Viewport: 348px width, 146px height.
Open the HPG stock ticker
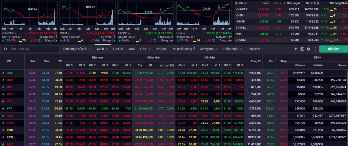[10, 137]
